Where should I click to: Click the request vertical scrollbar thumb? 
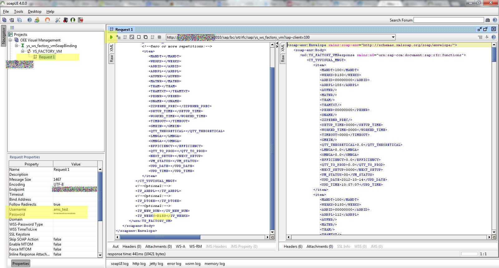click(272, 148)
